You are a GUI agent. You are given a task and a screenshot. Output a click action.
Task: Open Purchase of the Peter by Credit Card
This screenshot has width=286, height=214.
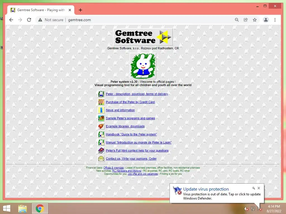[x=130, y=102]
